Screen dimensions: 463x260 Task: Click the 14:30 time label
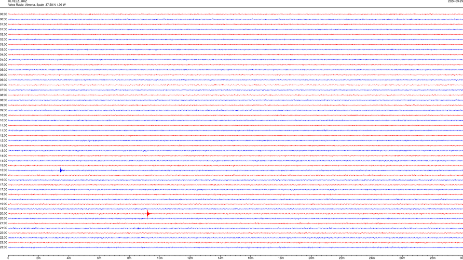click(3, 161)
